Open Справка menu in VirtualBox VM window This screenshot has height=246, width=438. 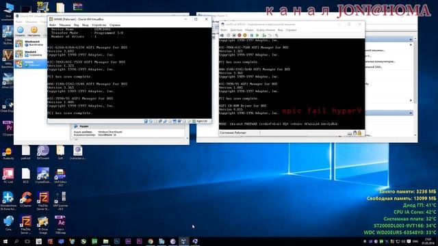point(115,25)
